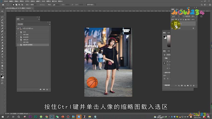Select the Eyedropper tool

pyautogui.click(x=2, y=29)
